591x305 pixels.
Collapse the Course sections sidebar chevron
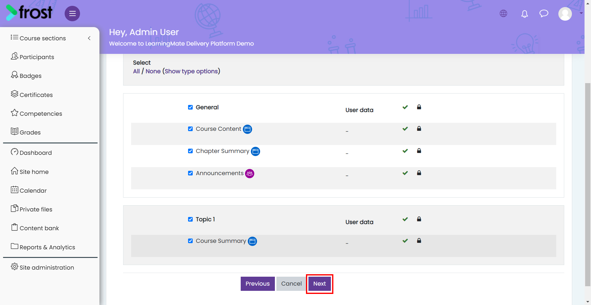(x=89, y=38)
